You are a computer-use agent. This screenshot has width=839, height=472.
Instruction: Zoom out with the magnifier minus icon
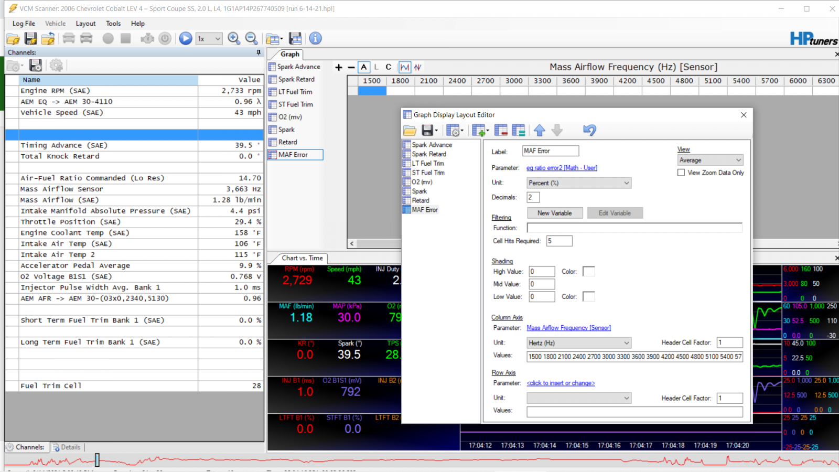pos(251,38)
